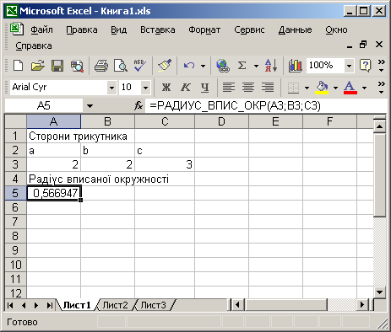Jump to the last sheet tab
The image size is (391, 332).
[50, 305]
